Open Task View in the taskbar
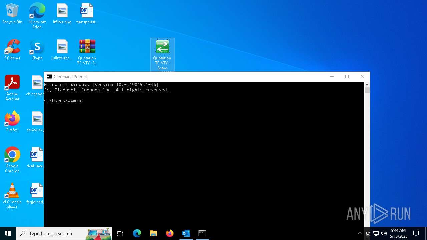Image resolution: width=427 pixels, height=240 pixels. (120, 233)
